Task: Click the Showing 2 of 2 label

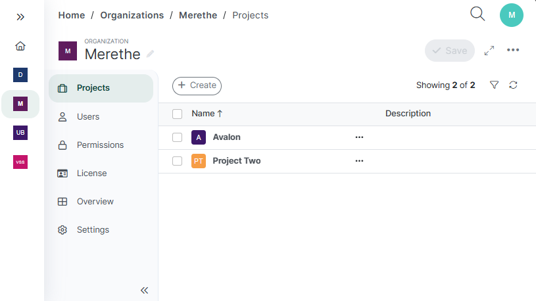Action: 445,85
